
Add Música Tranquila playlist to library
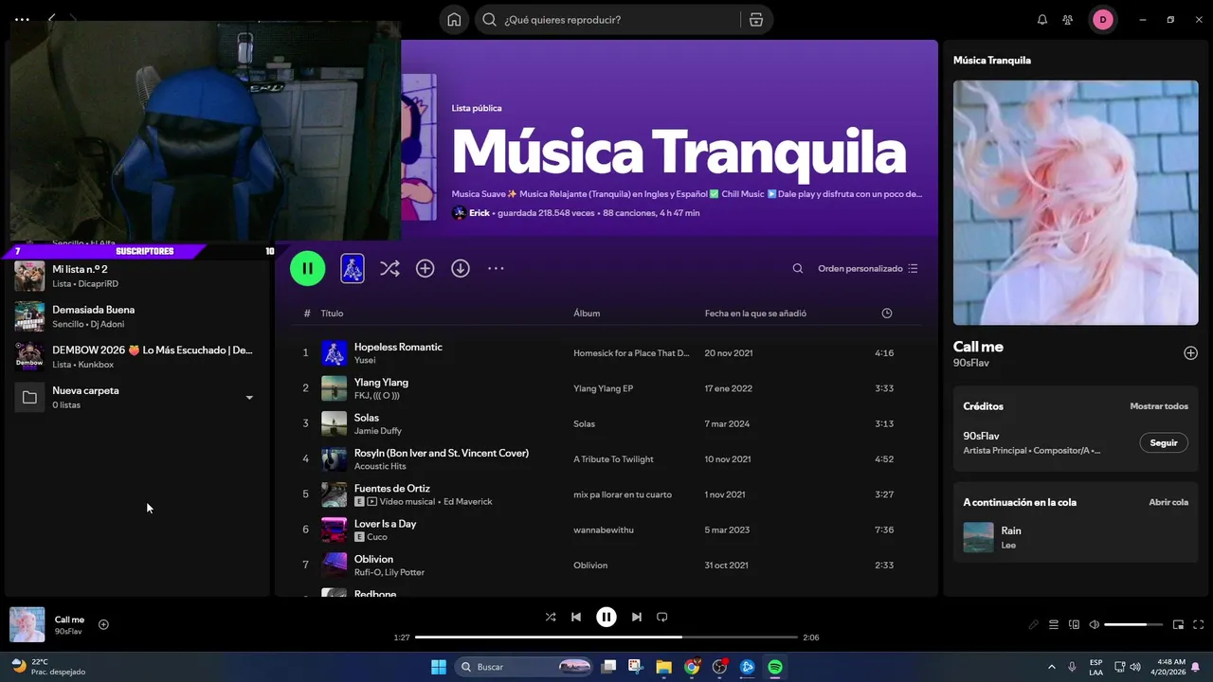pos(425,269)
